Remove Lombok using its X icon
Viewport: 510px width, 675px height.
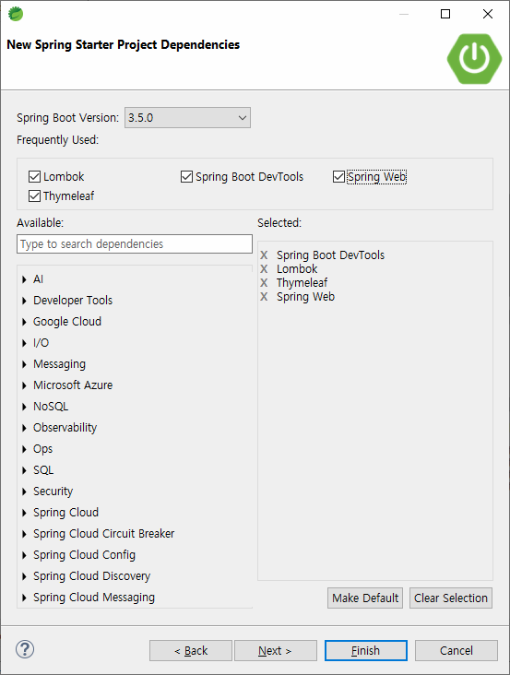pyautogui.click(x=264, y=269)
